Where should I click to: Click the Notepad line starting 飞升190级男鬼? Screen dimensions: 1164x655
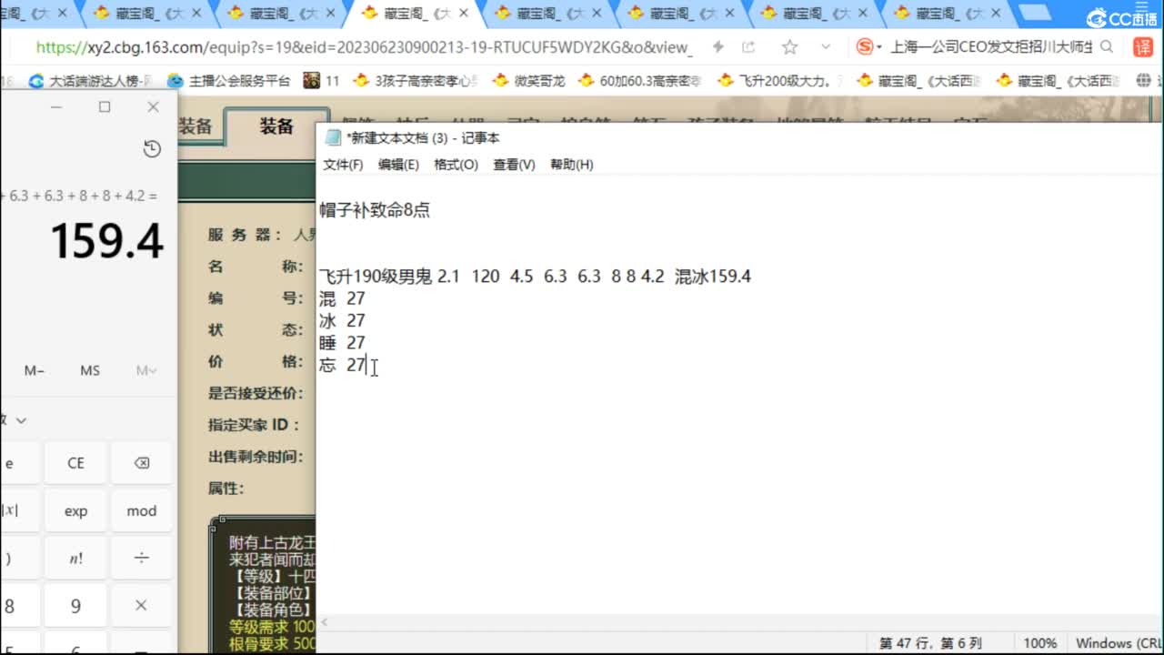point(535,277)
